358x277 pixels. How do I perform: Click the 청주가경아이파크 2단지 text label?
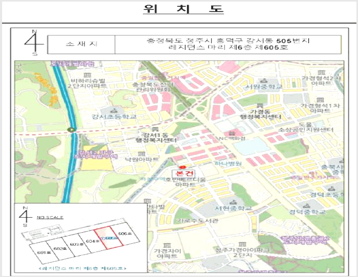(x=242, y=253)
